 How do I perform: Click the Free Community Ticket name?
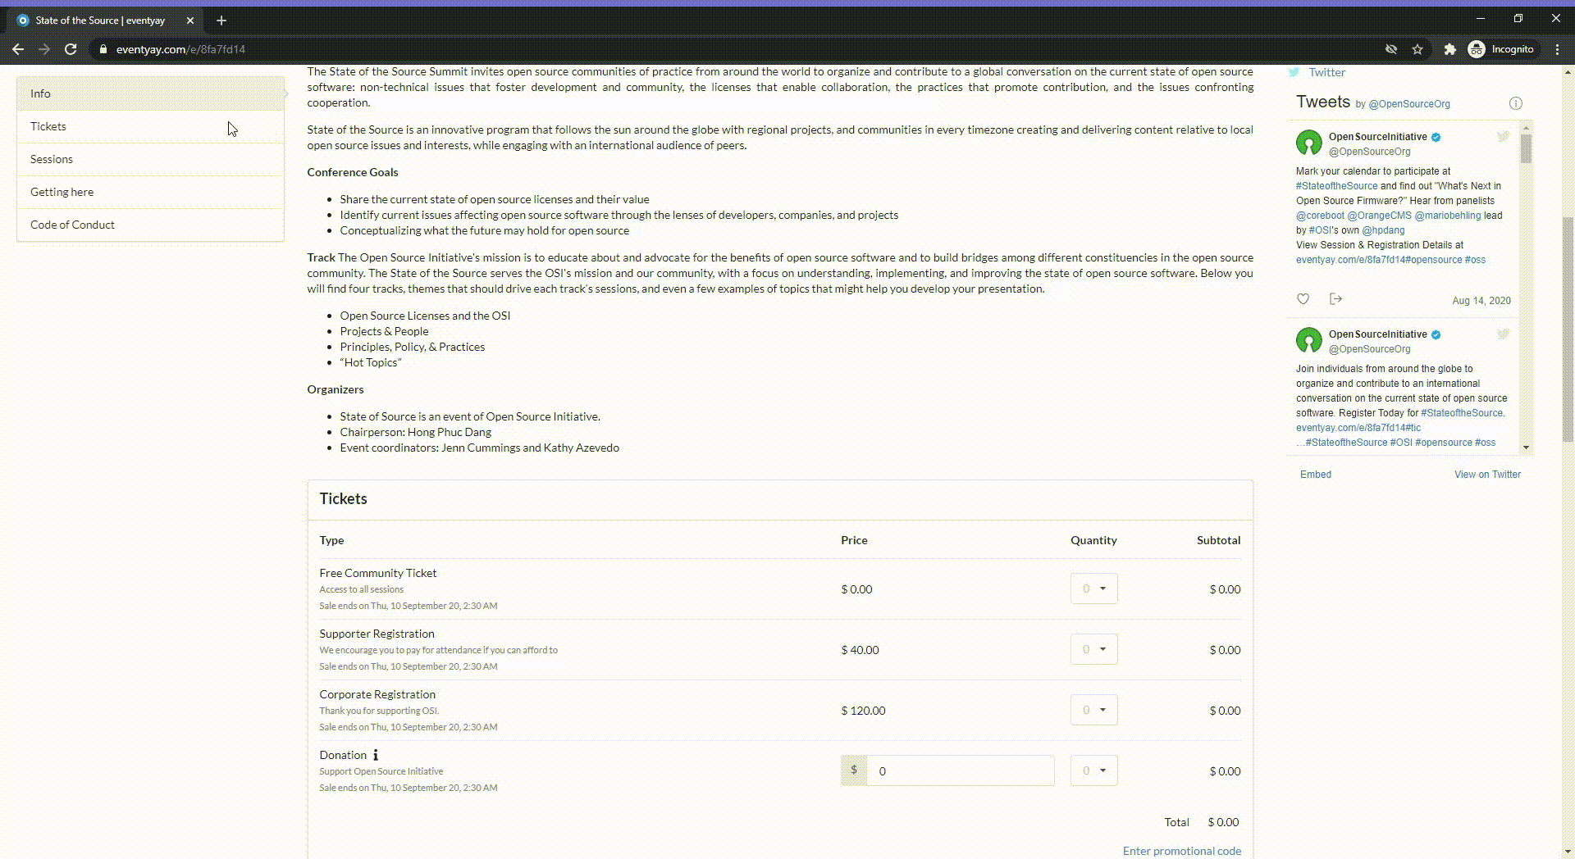pos(377,573)
